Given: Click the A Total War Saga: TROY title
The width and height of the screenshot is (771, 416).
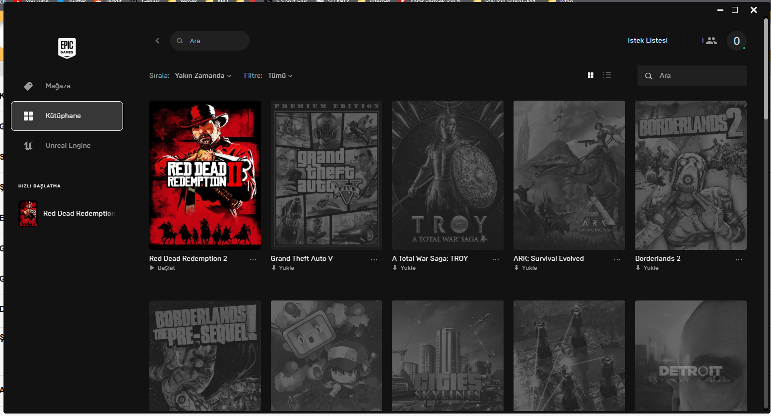Looking at the screenshot, I should click(430, 258).
